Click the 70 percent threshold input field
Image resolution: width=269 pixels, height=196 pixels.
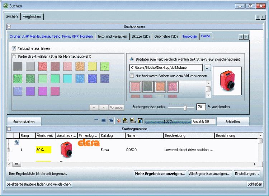pyautogui.click(x=201, y=107)
